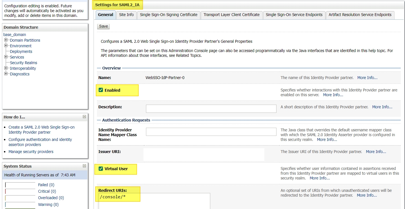The width and height of the screenshot is (405, 209).
Task: Open More Info link for Virtual User
Action: 320,178
